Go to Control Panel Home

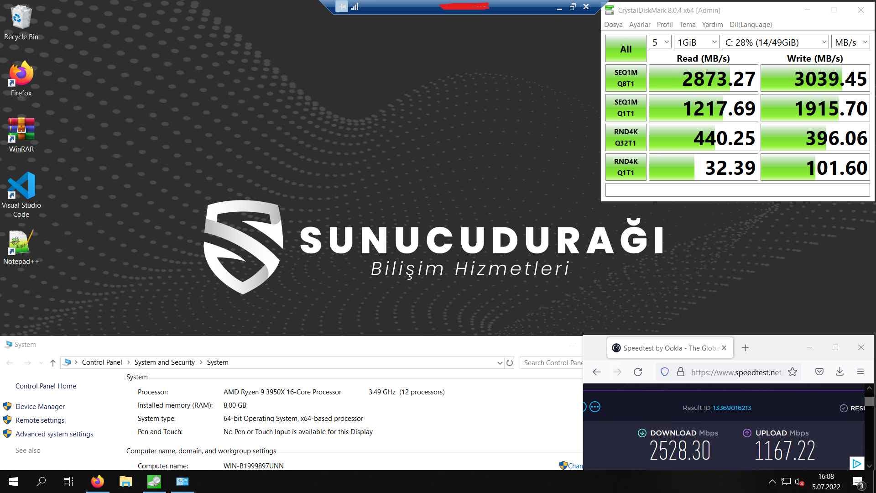point(46,386)
